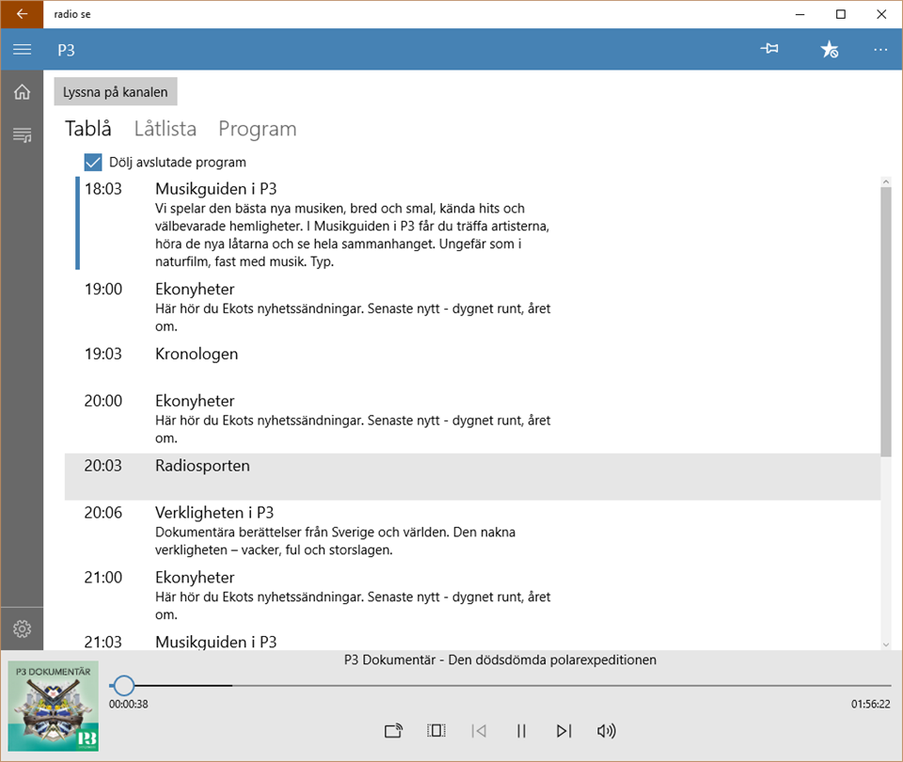Toggle the compact overlay view icon
Screen dimensions: 903x762
[436, 731]
